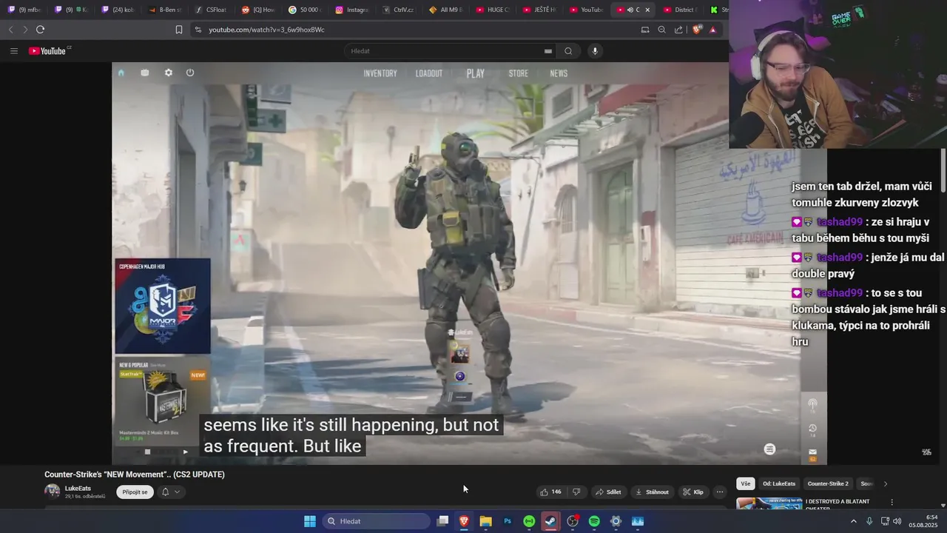Click the 'Klip' clip button

point(693,492)
